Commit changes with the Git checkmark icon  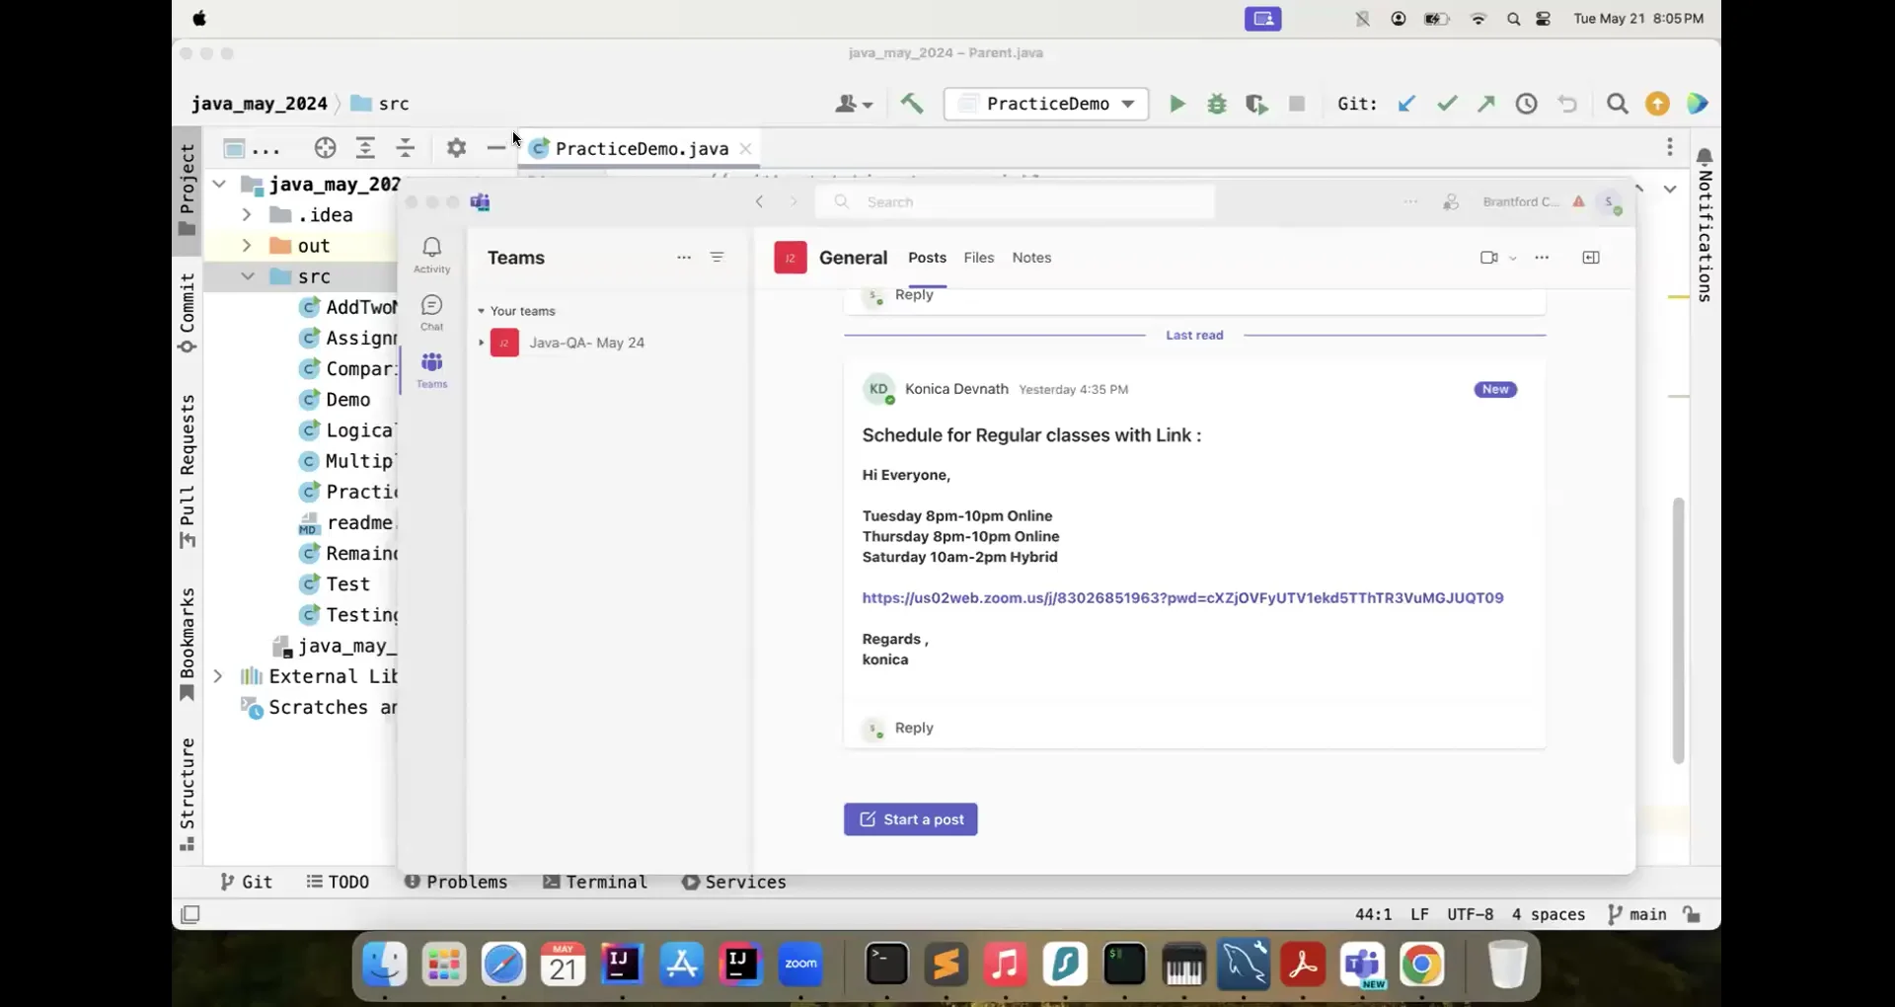coord(1447,104)
